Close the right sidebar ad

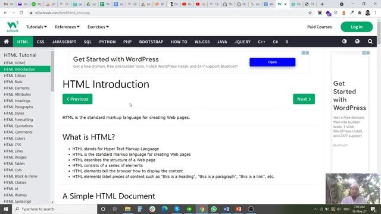(x=368, y=53)
